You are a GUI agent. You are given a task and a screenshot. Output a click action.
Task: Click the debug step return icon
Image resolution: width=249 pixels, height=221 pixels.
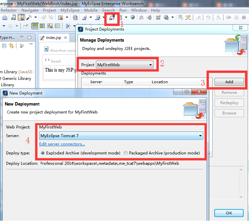[198, 17]
